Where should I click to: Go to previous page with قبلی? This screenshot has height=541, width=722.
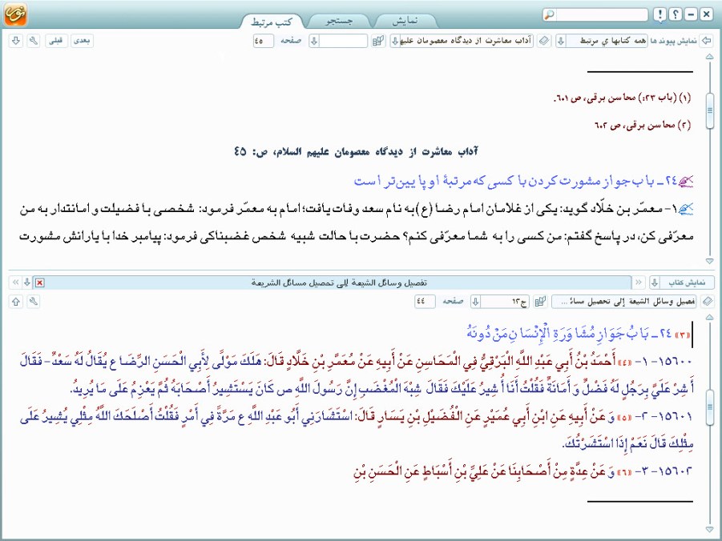click(x=56, y=41)
